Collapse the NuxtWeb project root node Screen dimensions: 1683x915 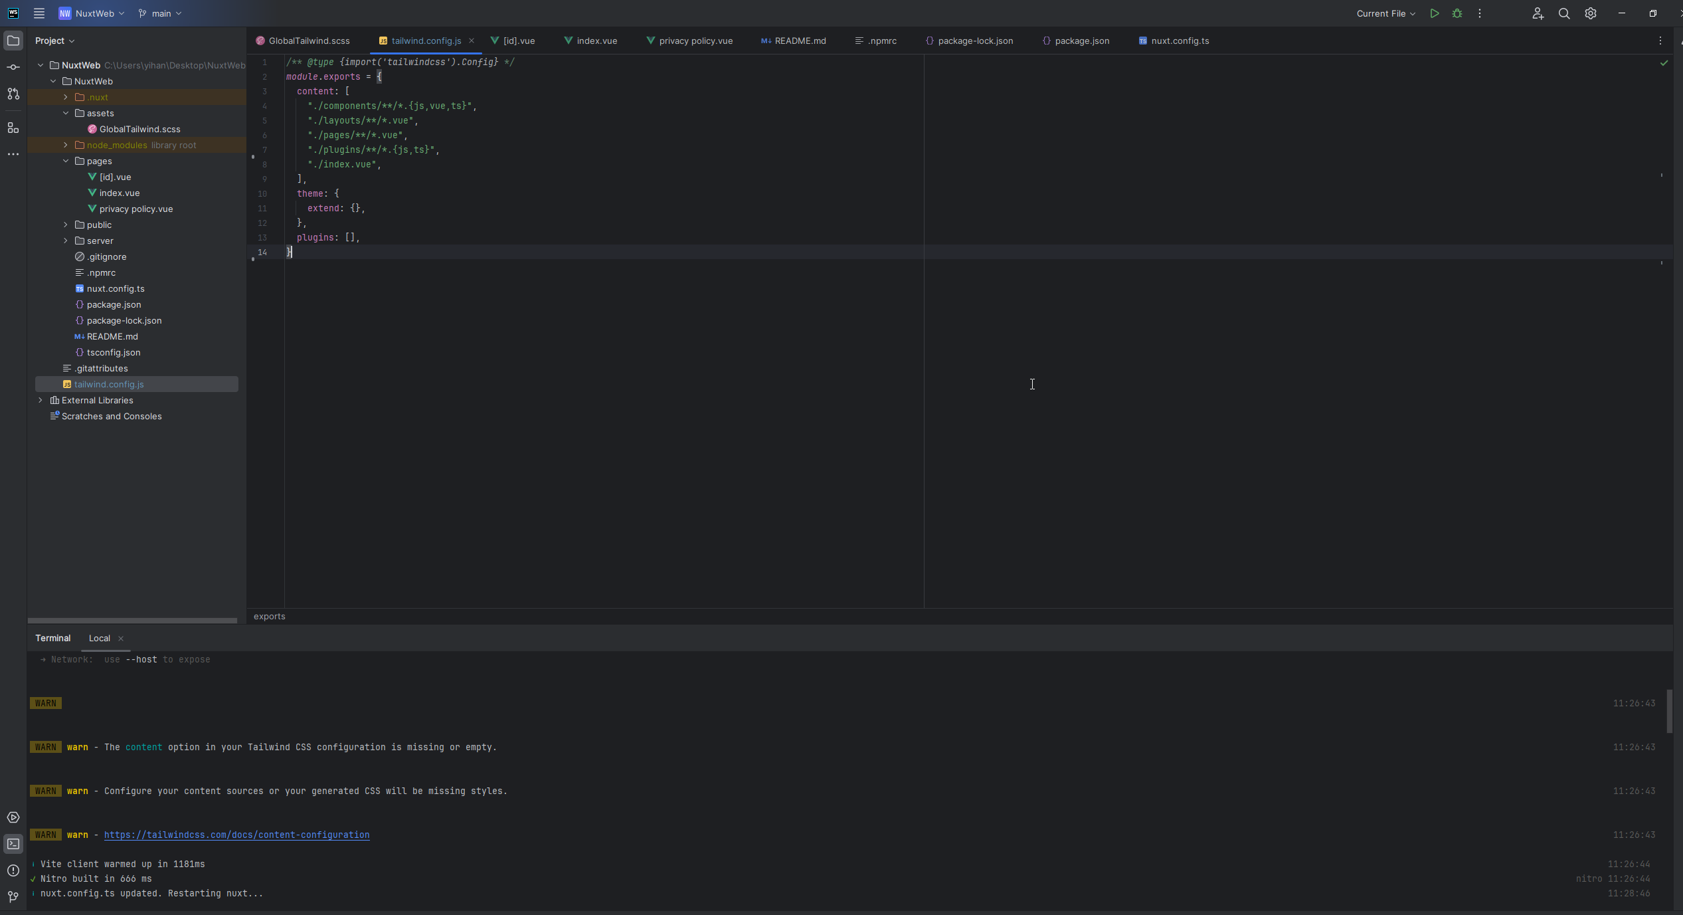pyautogui.click(x=41, y=65)
